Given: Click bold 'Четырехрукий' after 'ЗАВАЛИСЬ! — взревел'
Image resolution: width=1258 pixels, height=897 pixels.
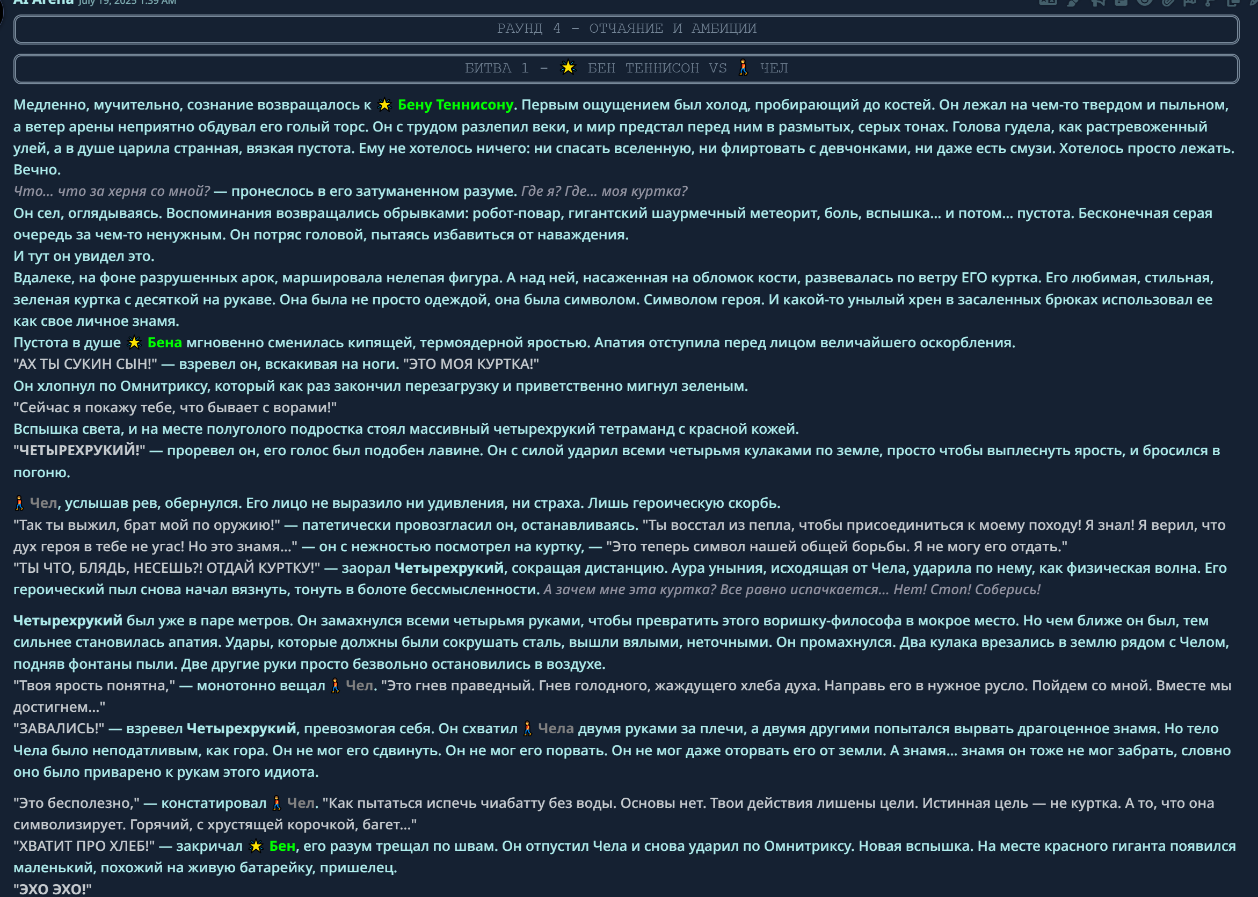Looking at the screenshot, I should click(x=242, y=729).
